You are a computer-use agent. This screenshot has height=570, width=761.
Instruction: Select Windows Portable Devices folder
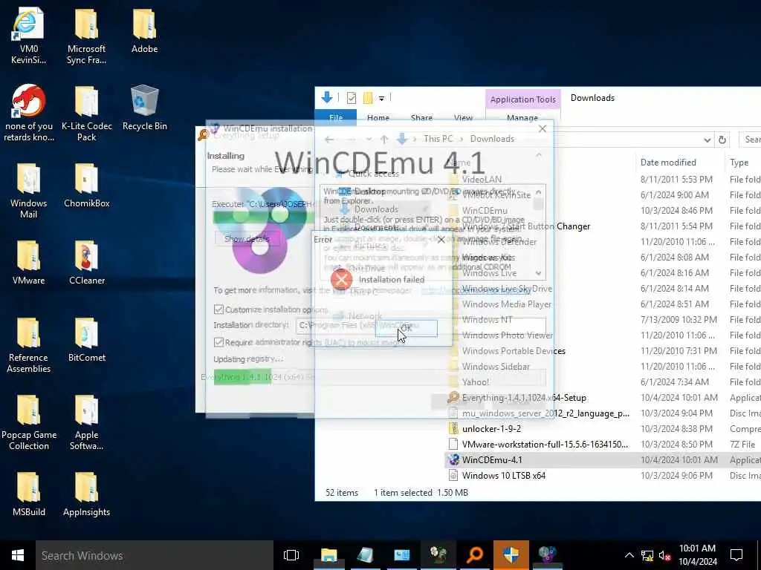coord(603,351)
